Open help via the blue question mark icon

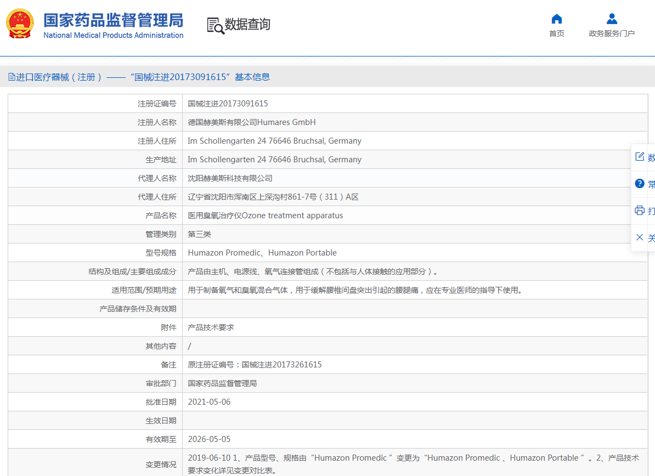coord(640,183)
